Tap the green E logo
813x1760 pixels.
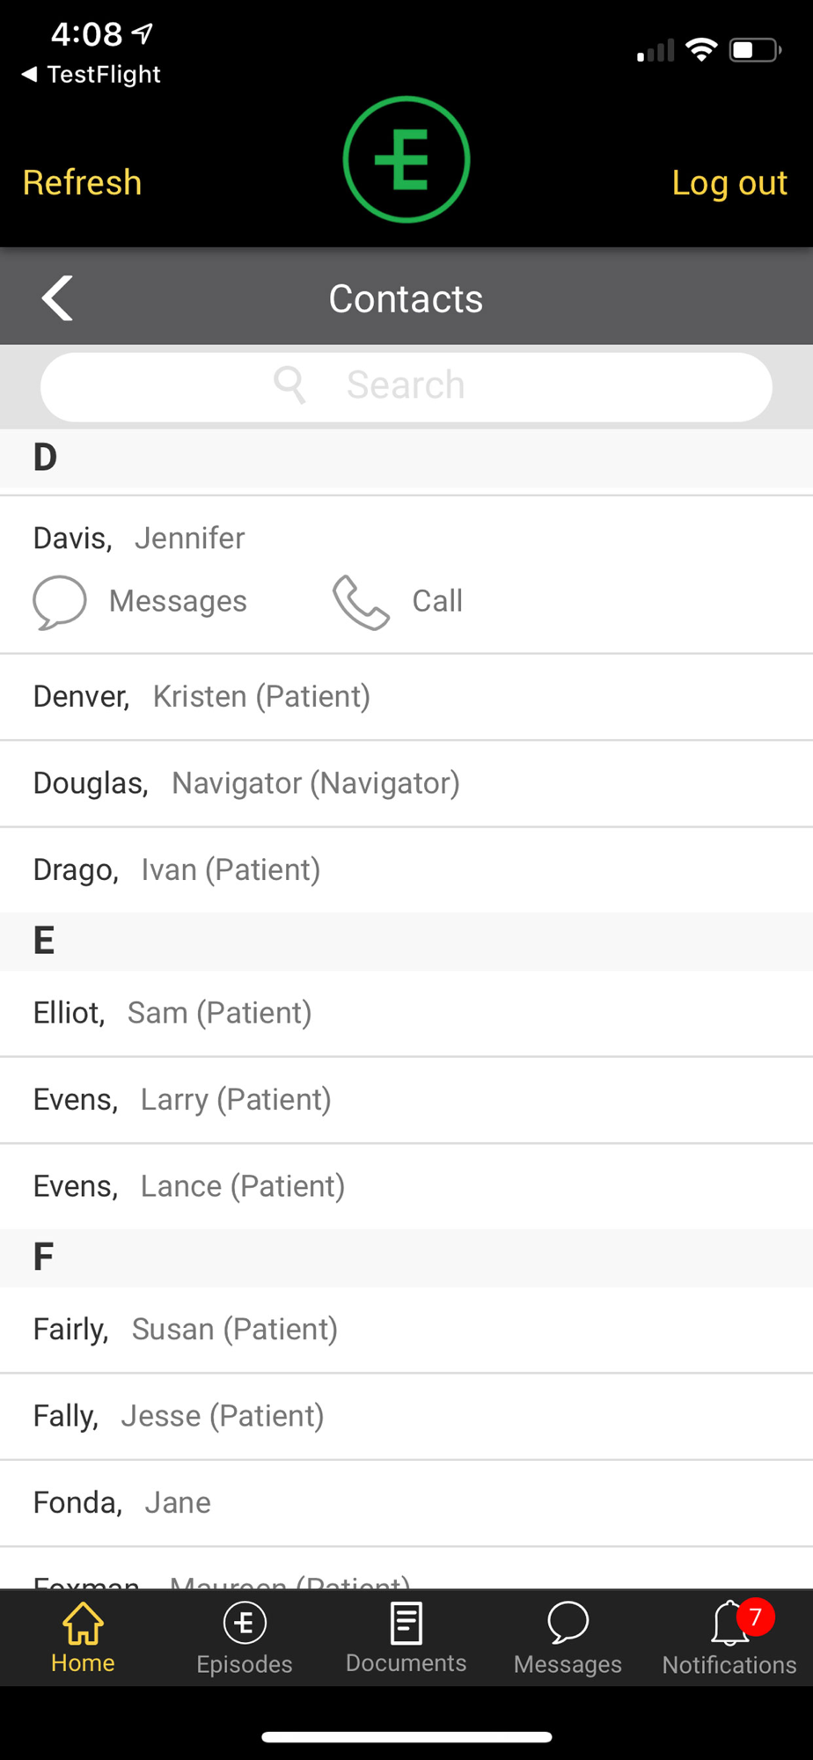pos(406,159)
